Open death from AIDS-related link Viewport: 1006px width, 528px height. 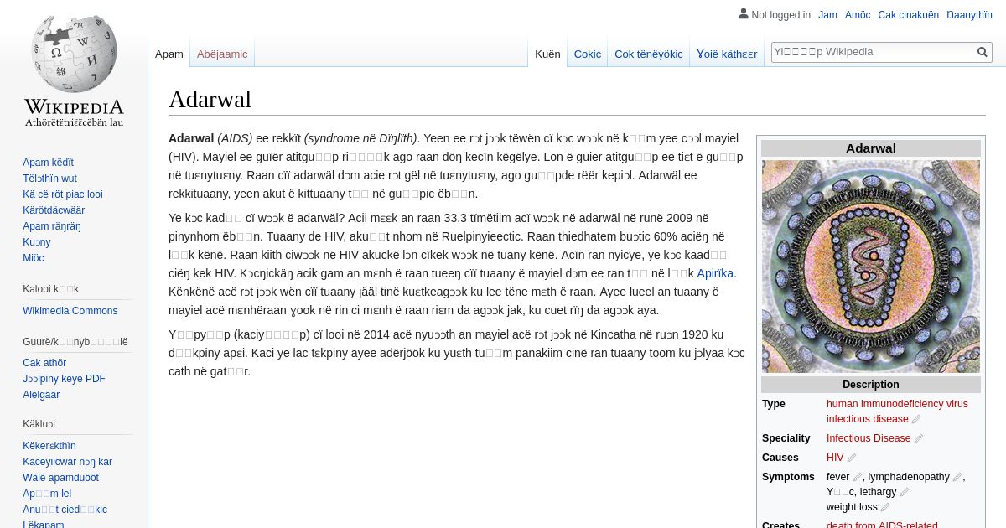pos(882,525)
